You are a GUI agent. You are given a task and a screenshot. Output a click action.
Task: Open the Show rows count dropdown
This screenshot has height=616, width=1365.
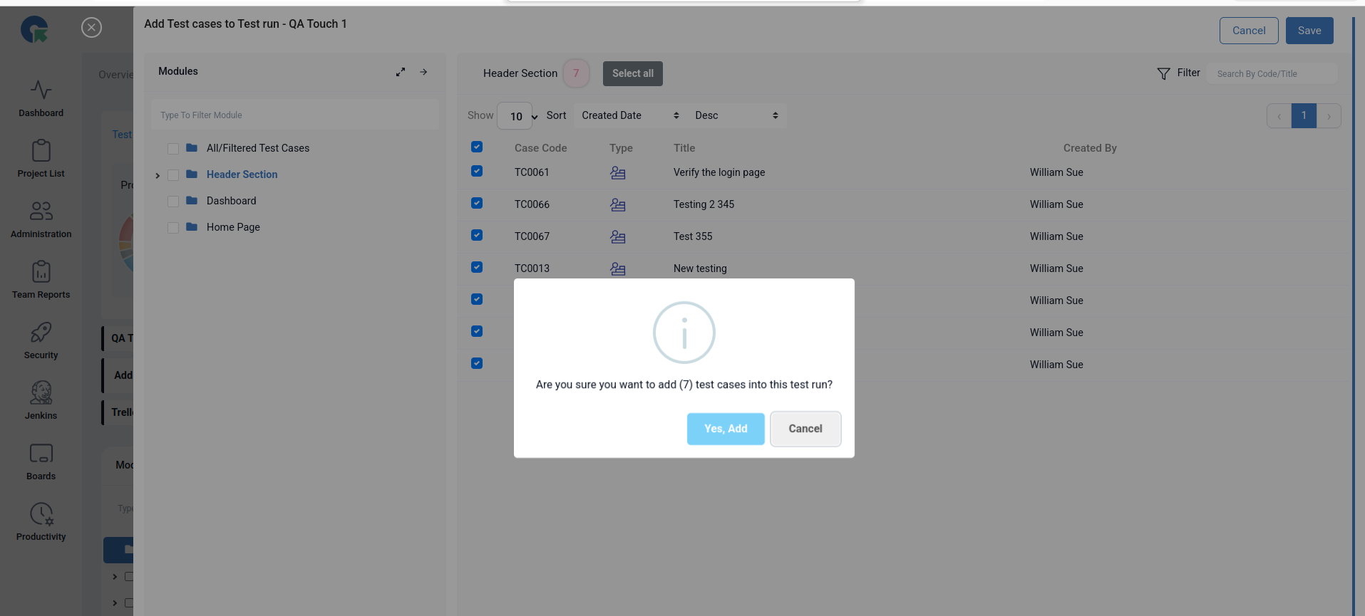(517, 116)
